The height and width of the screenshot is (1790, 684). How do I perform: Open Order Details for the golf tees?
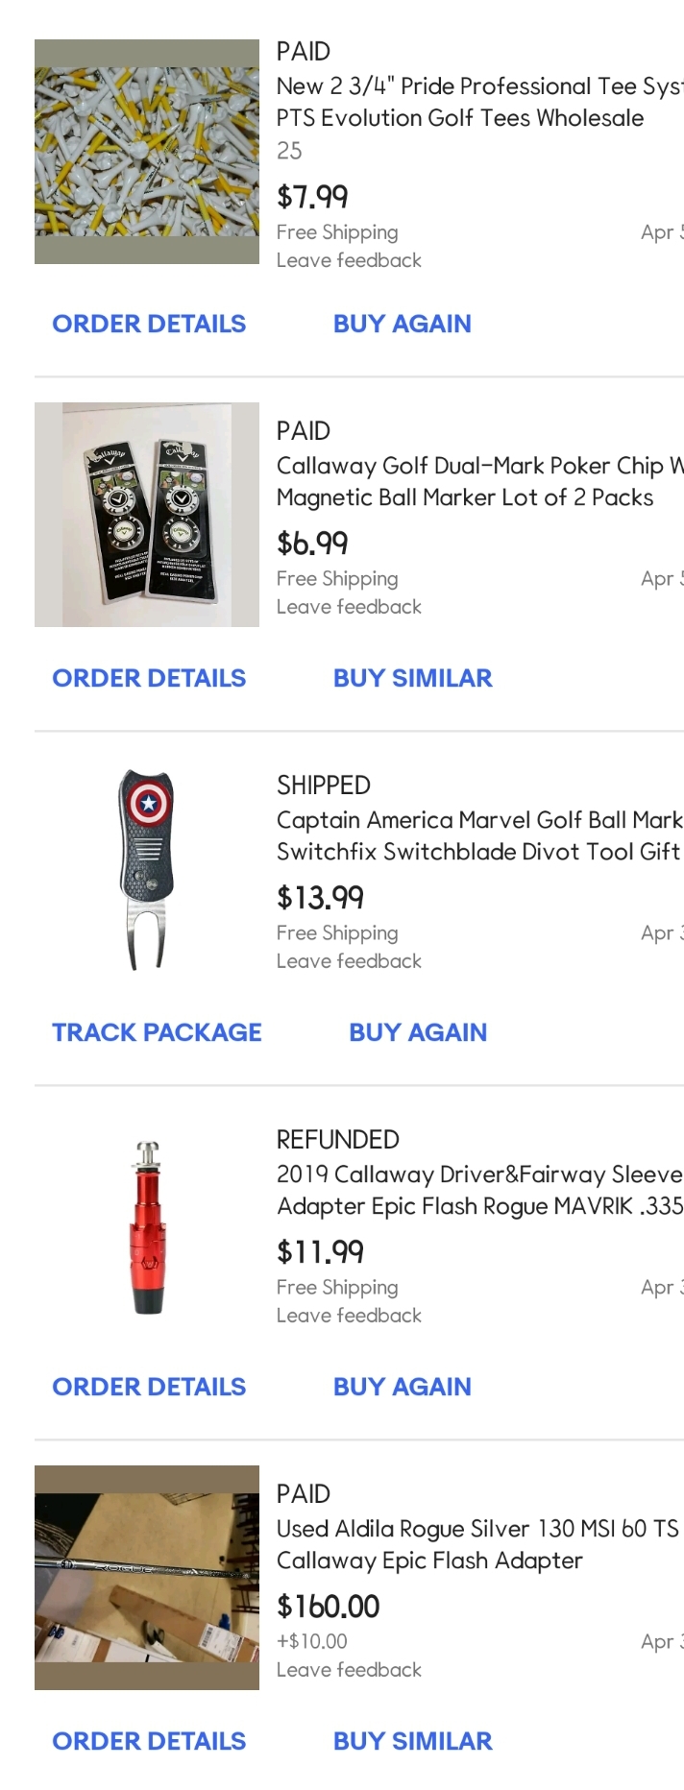point(149,324)
